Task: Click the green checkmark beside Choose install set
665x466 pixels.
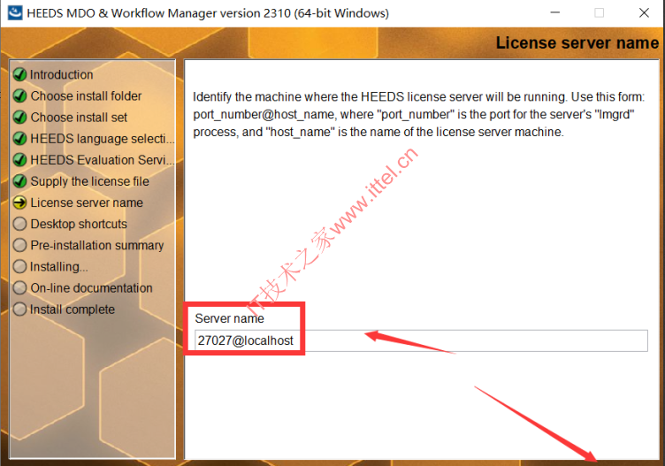Action: (x=19, y=117)
